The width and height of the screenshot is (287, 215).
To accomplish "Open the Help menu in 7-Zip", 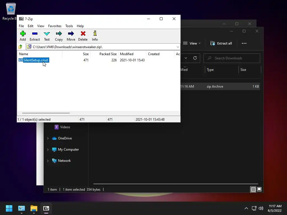I will click(x=80, y=26).
